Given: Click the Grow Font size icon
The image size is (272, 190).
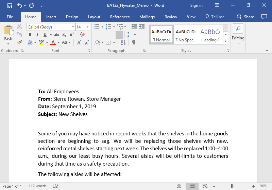Looking at the screenshot, I should (x=79, y=42).
